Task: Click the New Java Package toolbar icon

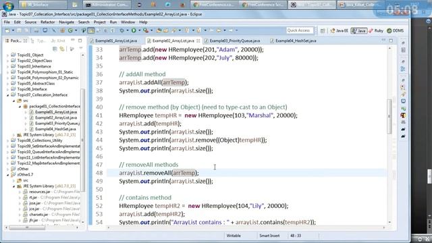Action: [63, 30]
